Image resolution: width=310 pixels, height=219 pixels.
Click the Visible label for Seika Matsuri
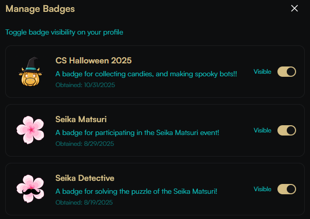click(262, 130)
